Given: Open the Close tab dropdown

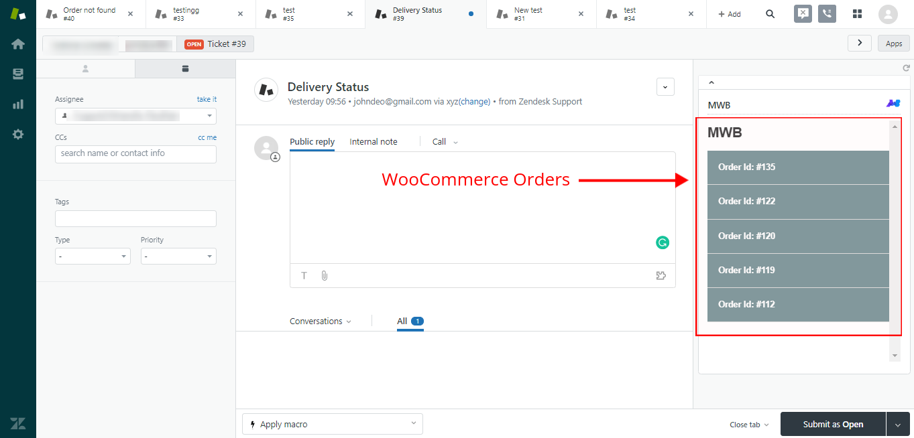Looking at the screenshot, I should [x=749, y=425].
